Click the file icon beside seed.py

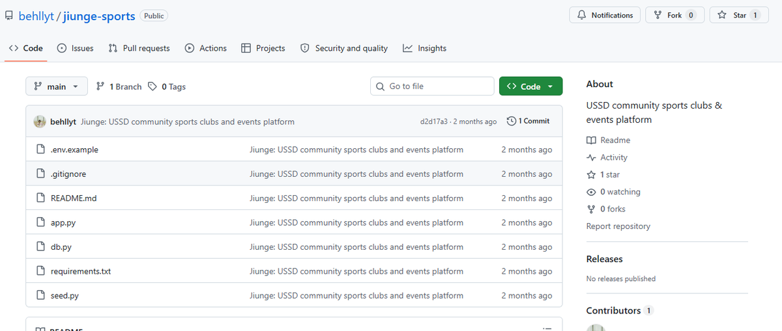point(40,295)
